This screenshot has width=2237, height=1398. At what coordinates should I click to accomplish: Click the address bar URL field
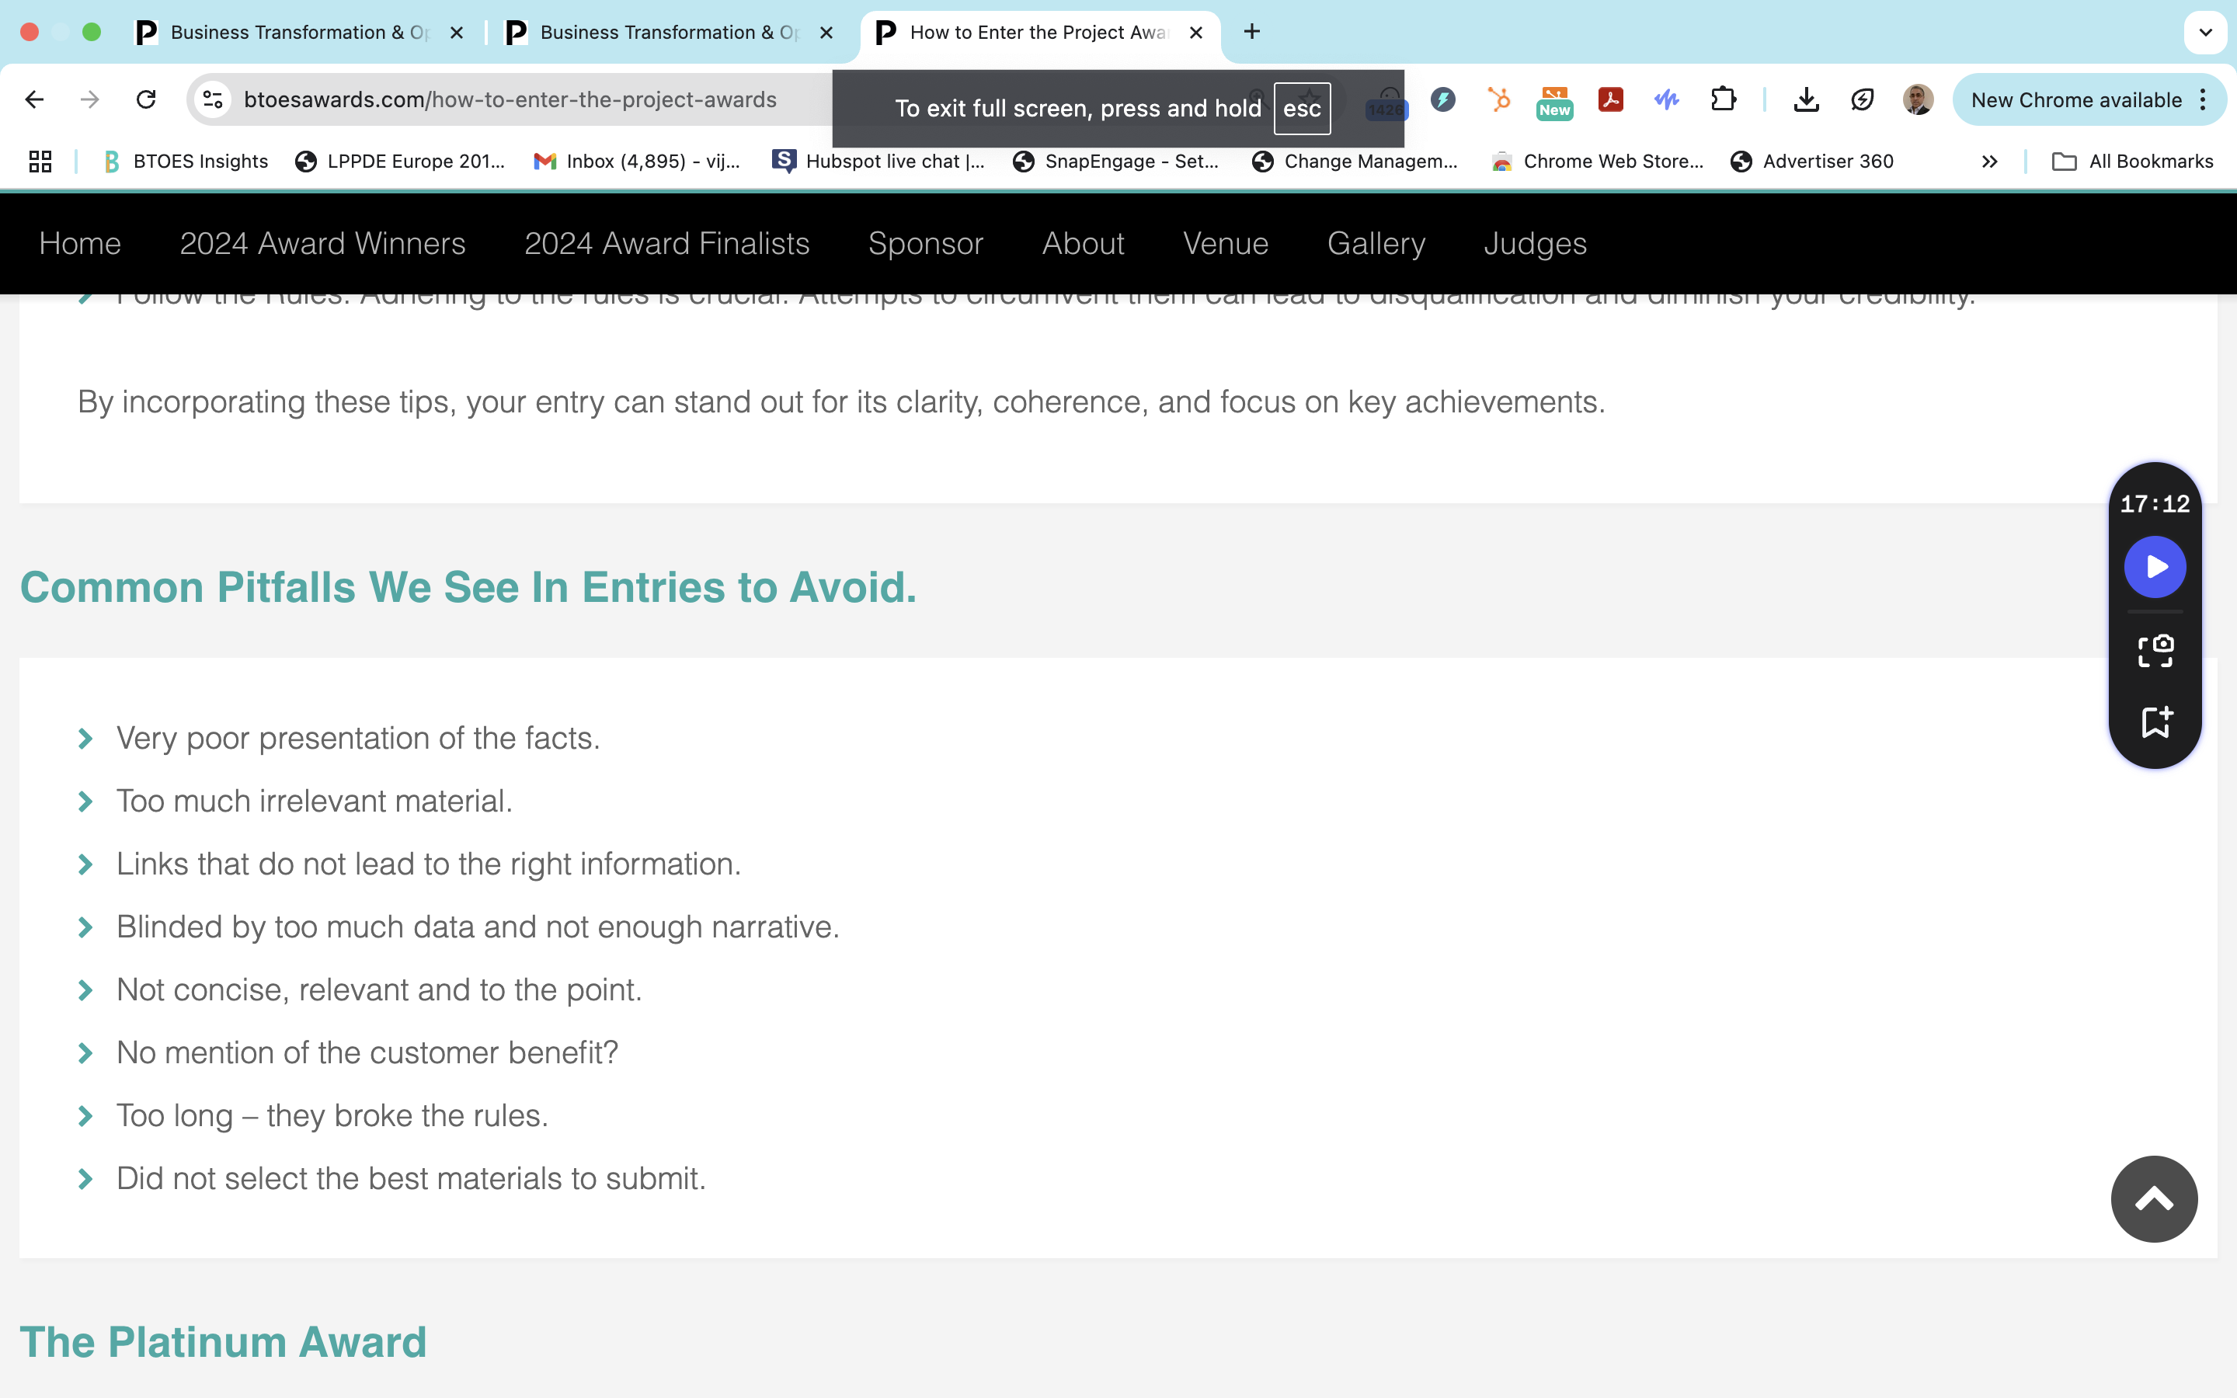coord(510,100)
